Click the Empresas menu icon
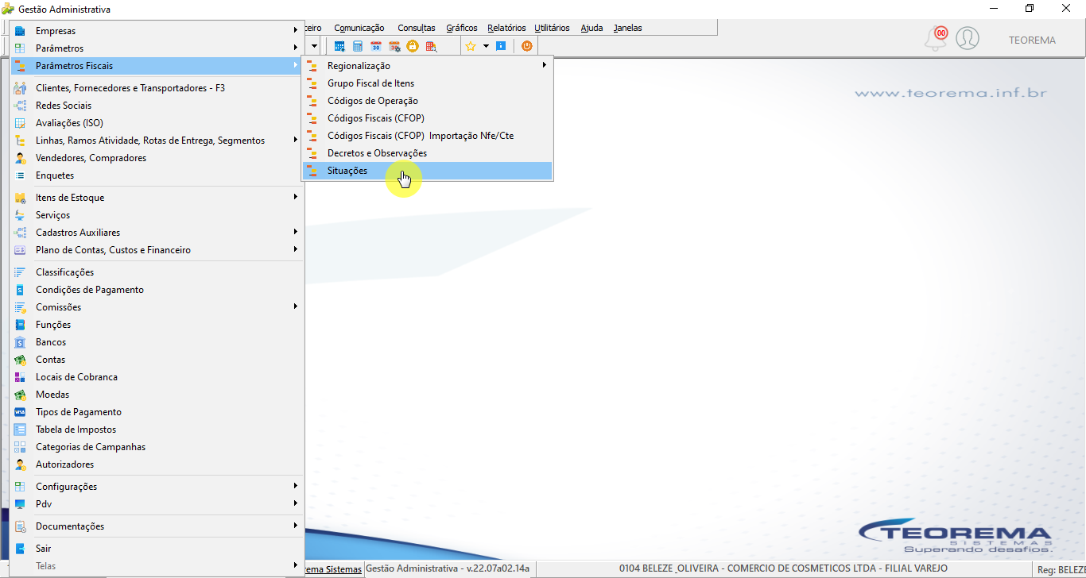This screenshot has height=578, width=1086. (20, 31)
